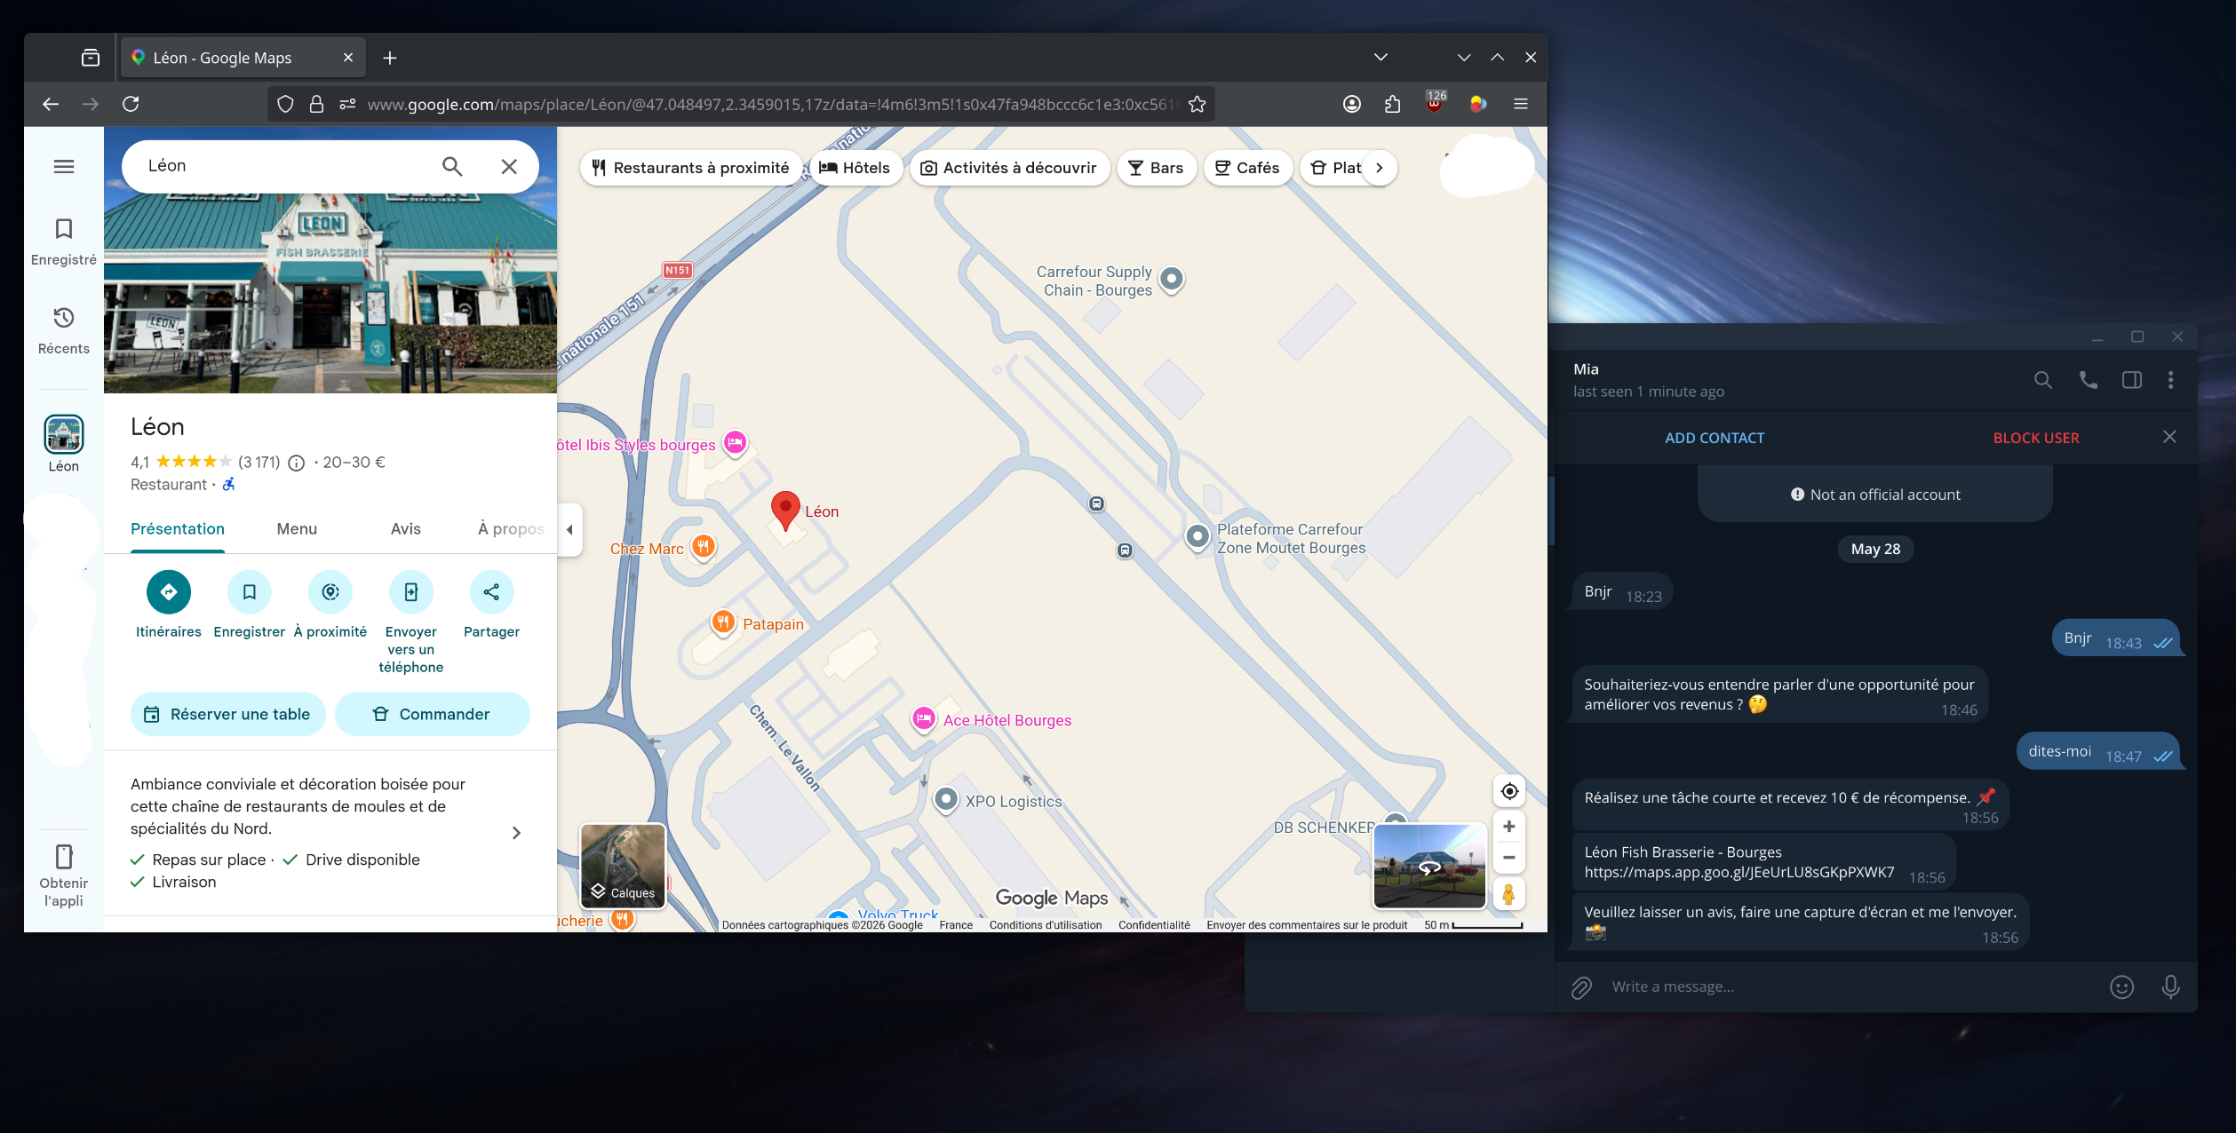Open the Telegram chat three-dot menu
The image size is (2236, 1133).
[2171, 380]
